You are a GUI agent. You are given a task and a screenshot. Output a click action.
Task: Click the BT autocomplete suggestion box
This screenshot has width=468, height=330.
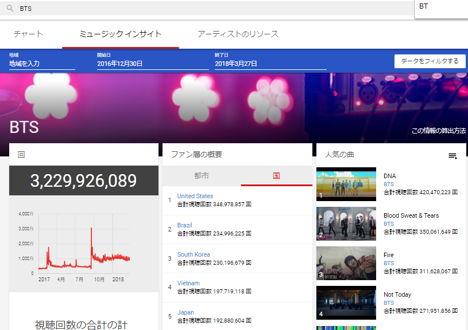[x=441, y=9]
